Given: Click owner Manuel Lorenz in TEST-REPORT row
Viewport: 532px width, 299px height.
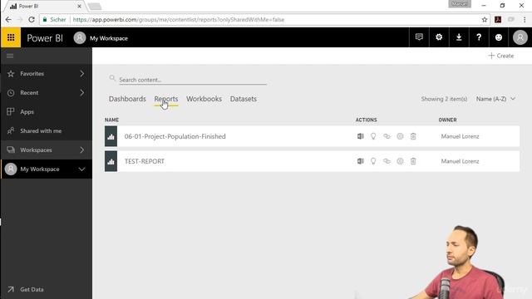Looking at the screenshot, I should click(460, 161).
